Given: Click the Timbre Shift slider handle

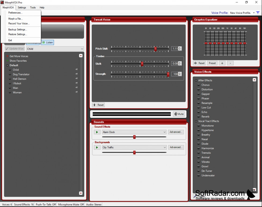Looking at the screenshot, I should point(142,64).
